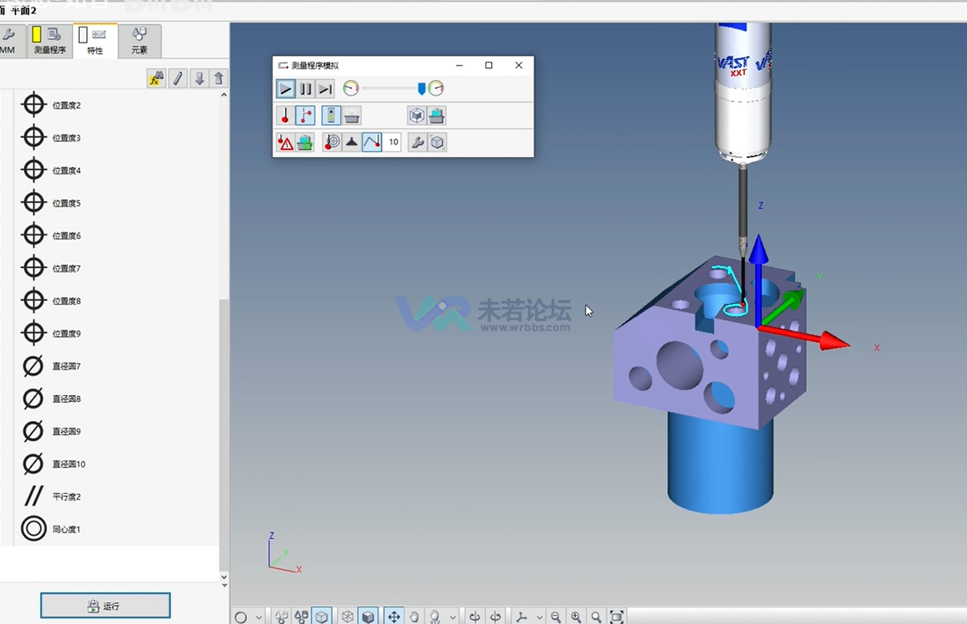The image size is (967, 624).
Task: Select the 位置度6 characteristic
Action: 51,236
